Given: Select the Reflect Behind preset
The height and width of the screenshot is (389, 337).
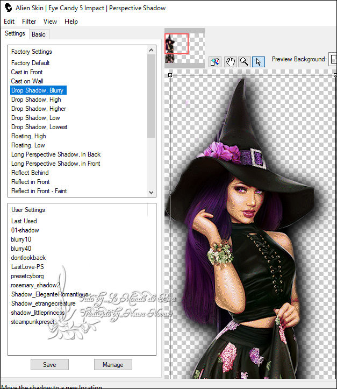Looking at the screenshot, I should 30,173.
